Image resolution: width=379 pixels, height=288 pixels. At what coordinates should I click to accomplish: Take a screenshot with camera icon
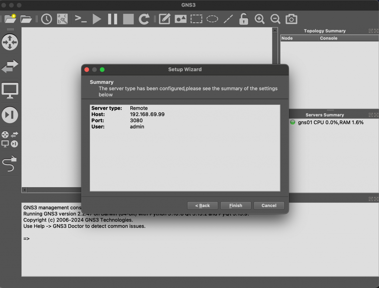pyautogui.click(x=291, y=19)
